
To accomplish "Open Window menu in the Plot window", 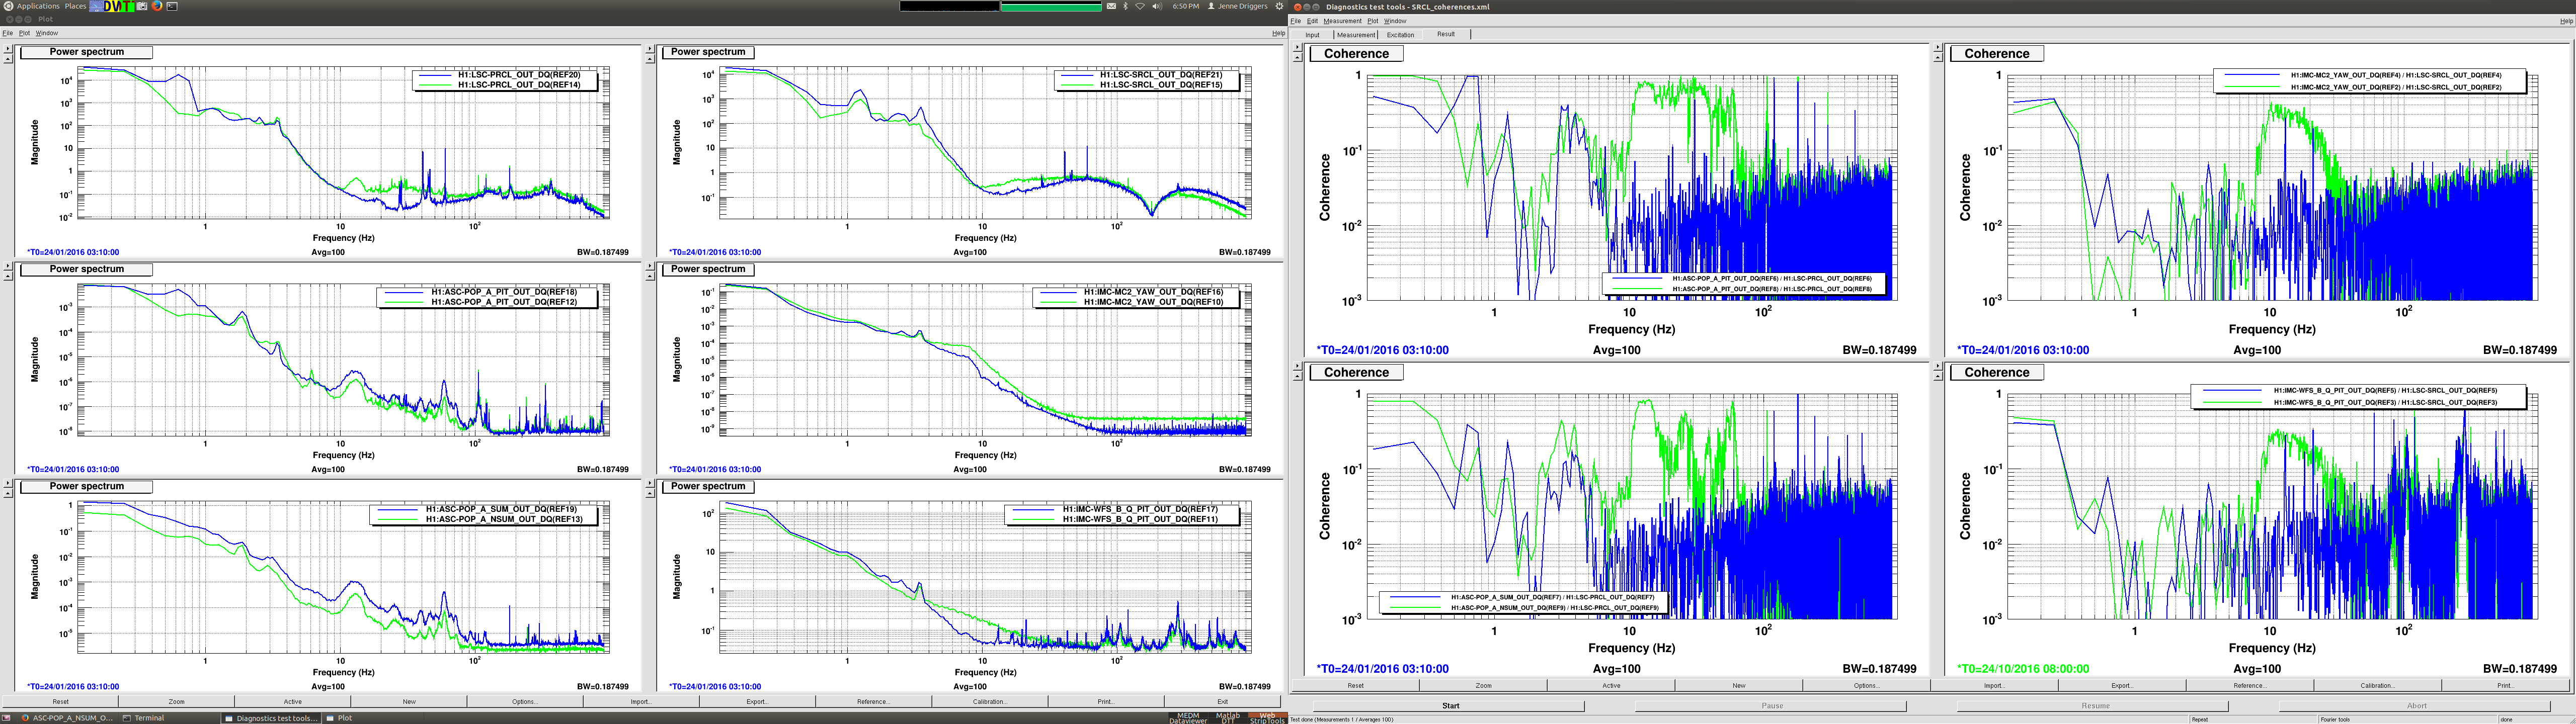I will [47, 33].
